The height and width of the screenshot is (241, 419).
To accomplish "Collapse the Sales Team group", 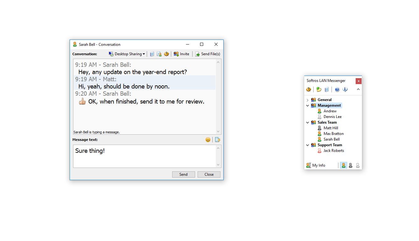I will 307,122.
